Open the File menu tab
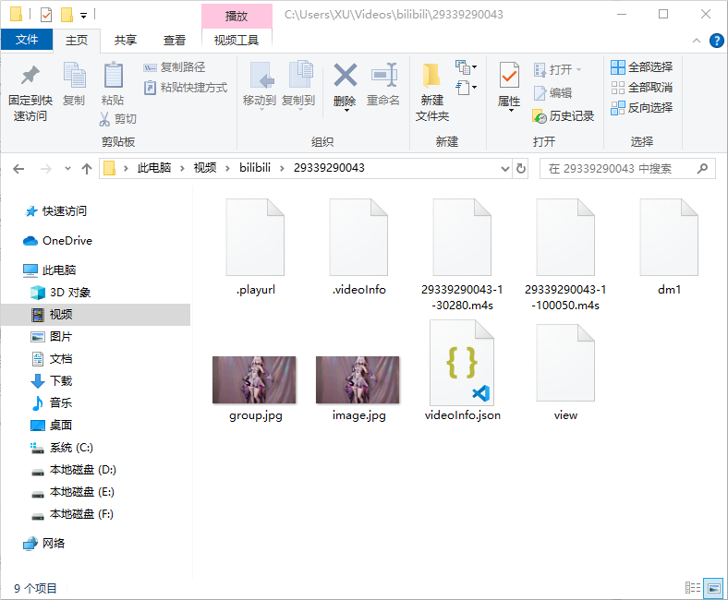The image size is (728, 600). [x=27, y=40]
